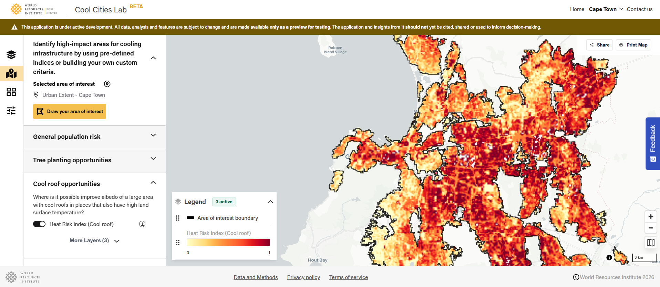This screenshot has height=287, width=660.
Task: Zoom out on the map
Action: coord(650,228)
